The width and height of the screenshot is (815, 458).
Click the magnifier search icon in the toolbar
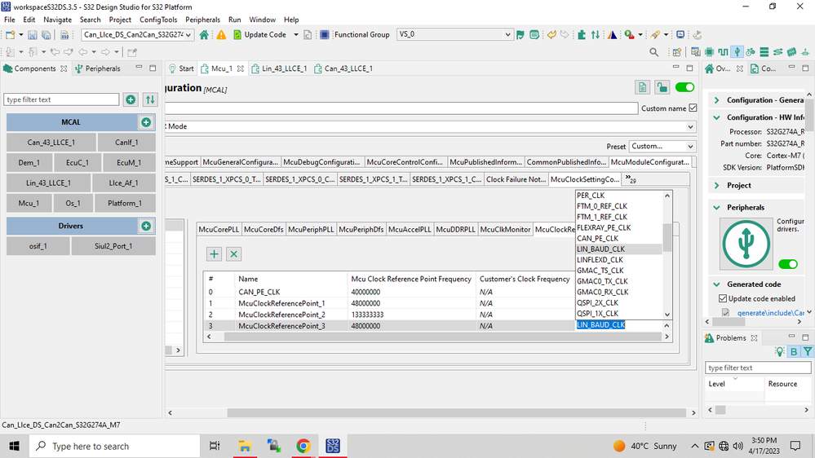coord(653,52)
